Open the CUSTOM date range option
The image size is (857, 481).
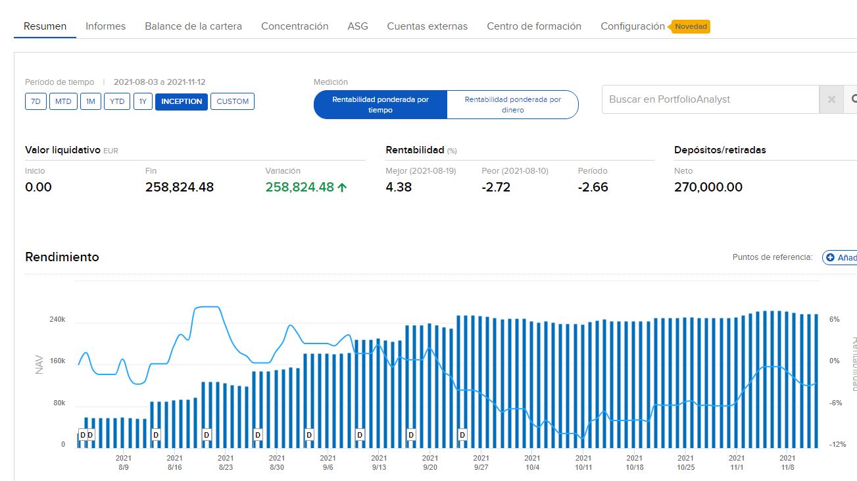[232, 101]
